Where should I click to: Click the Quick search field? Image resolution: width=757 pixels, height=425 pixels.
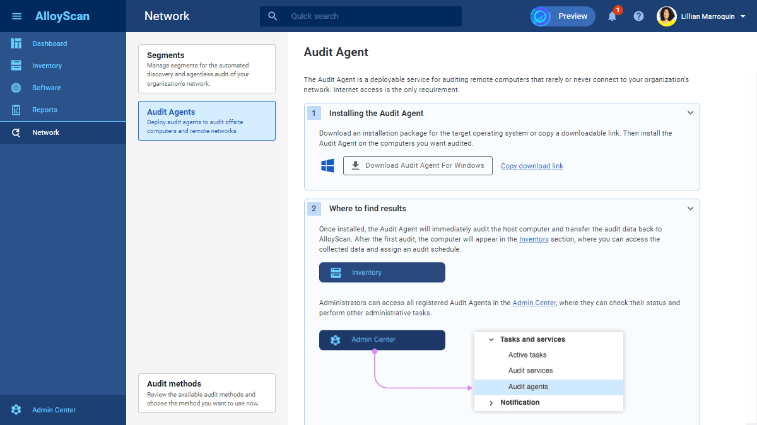[x=361, y=16]
